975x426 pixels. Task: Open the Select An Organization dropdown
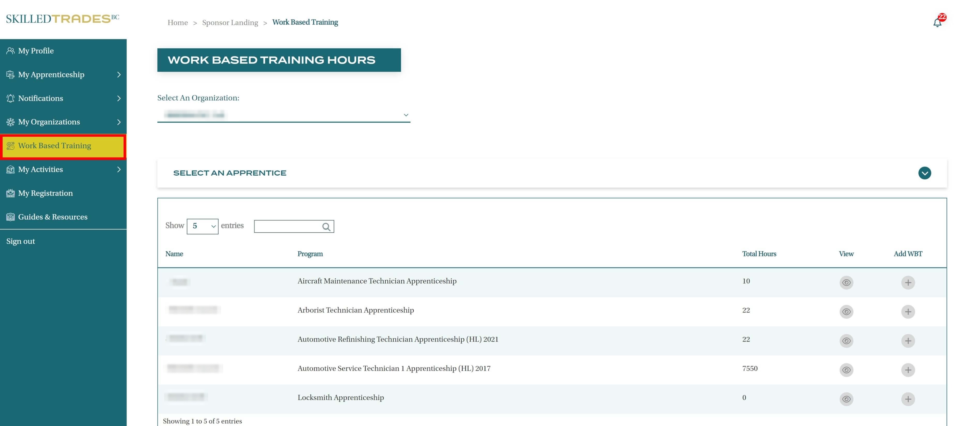click(x=283, y=115)
